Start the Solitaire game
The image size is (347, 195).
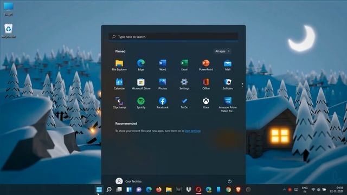pyautogui.click(x=228, y=84)
